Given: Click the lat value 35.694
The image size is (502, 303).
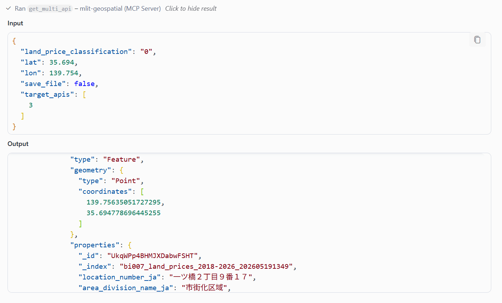Looking at the screenshot, I should point(62,62).
